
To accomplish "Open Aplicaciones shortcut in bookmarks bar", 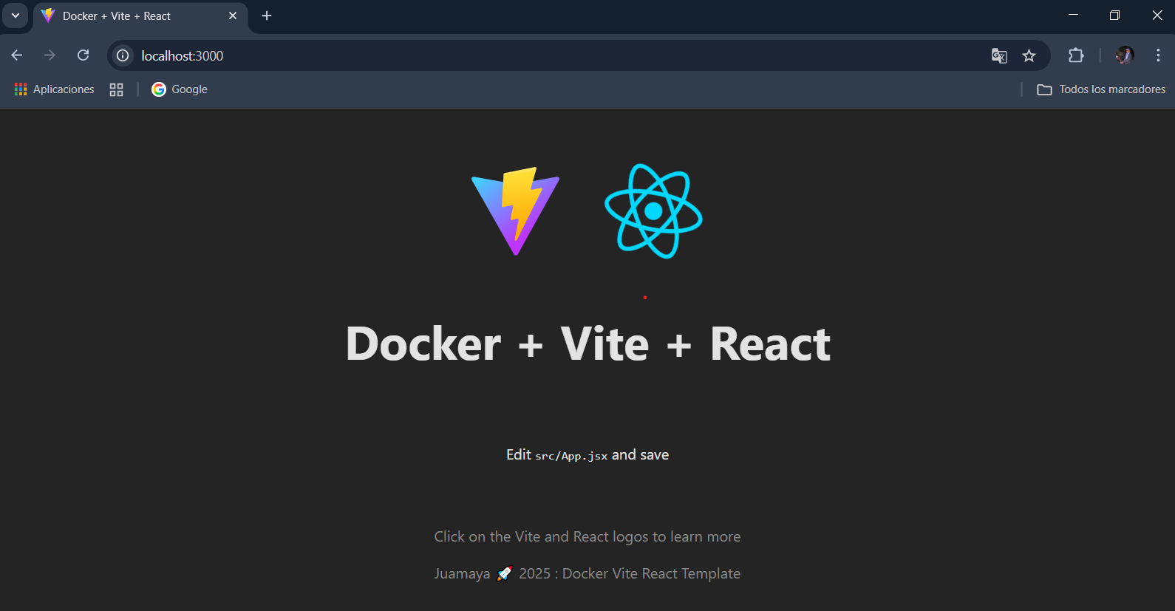I will point(55,89).
